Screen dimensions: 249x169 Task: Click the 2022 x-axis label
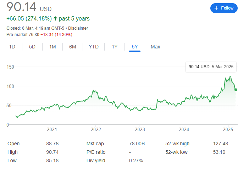(x=96, y=129)
